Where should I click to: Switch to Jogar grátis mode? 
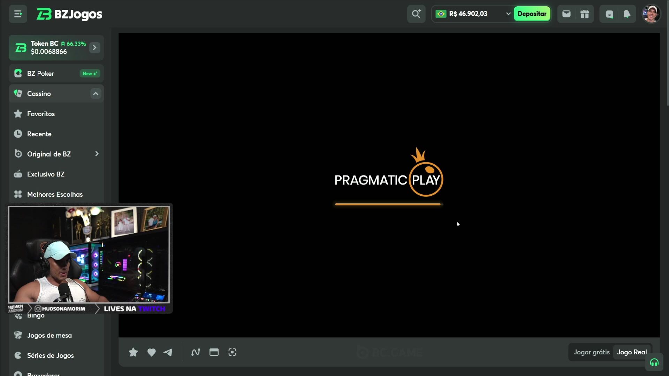coord(592,352)
